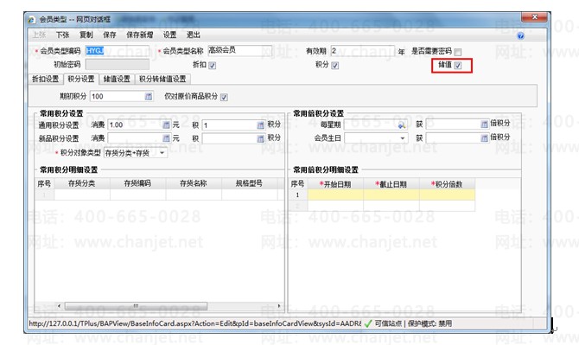Click 设置 in the toolbar
Viewport: 579px width, 345px height.
(170, 35)
